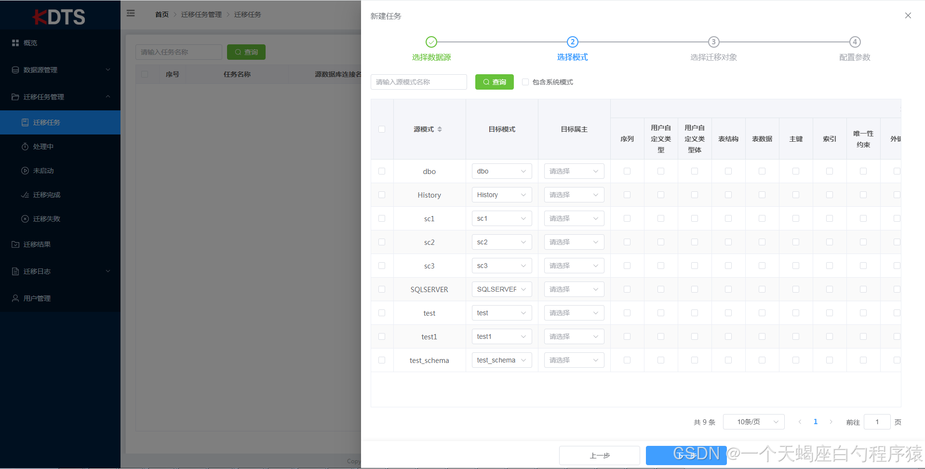Sort by 源模式 column arrows

pyautogui.click(x=440, y=129)
